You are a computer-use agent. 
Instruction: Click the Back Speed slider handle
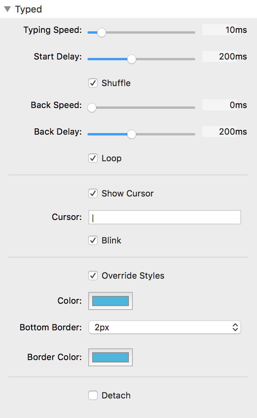point(92,108)
